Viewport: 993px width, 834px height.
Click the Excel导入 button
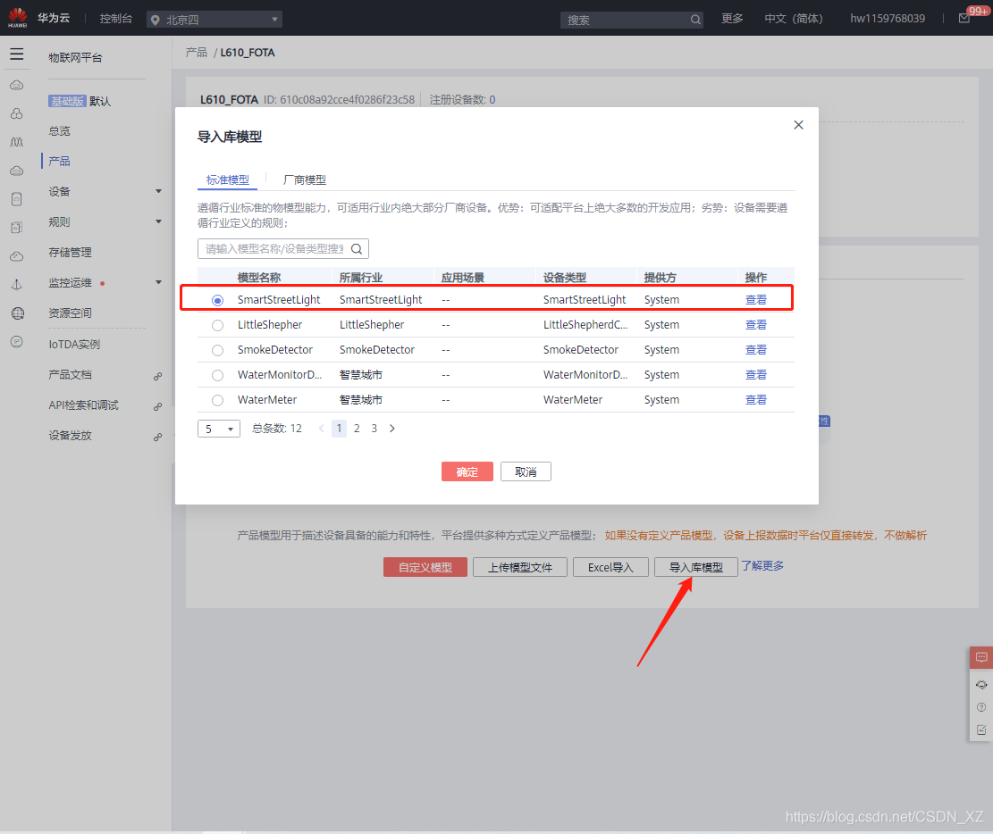[x=610, y=567]
